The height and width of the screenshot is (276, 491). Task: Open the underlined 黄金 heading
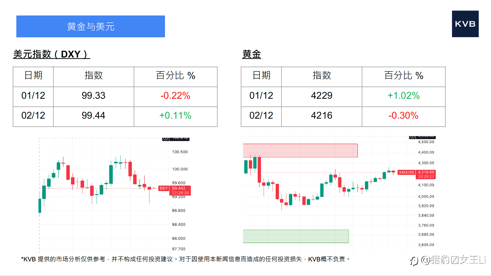coord(251,54)
